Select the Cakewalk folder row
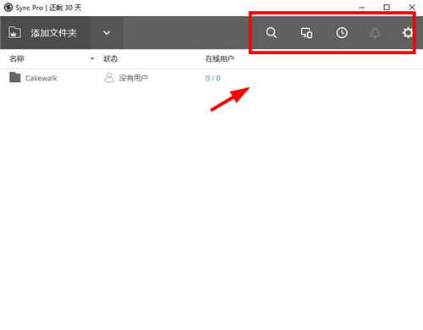This screenshot has width=423, height=330. coord(211,78)
